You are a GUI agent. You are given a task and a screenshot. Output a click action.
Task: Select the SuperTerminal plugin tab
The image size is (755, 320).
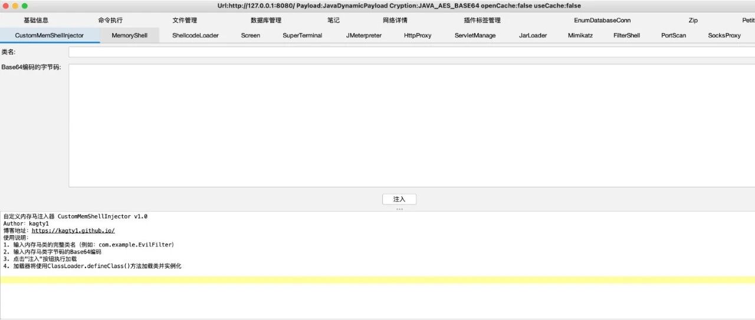[302, 35]
